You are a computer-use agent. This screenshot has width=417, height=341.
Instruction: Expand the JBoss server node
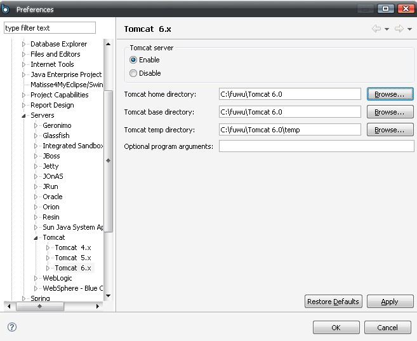[36, 156]
